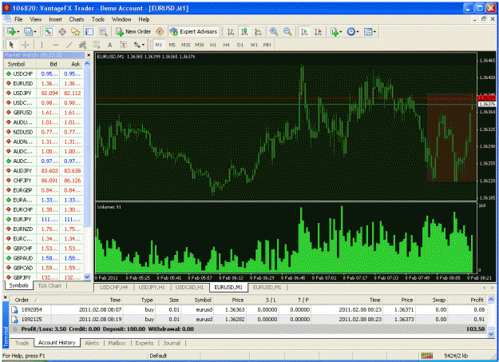The height and width of the screenshot is (362, 499).
Task: Open the Strategy Tester magnifier icon
Action: [x=103, y=31]
